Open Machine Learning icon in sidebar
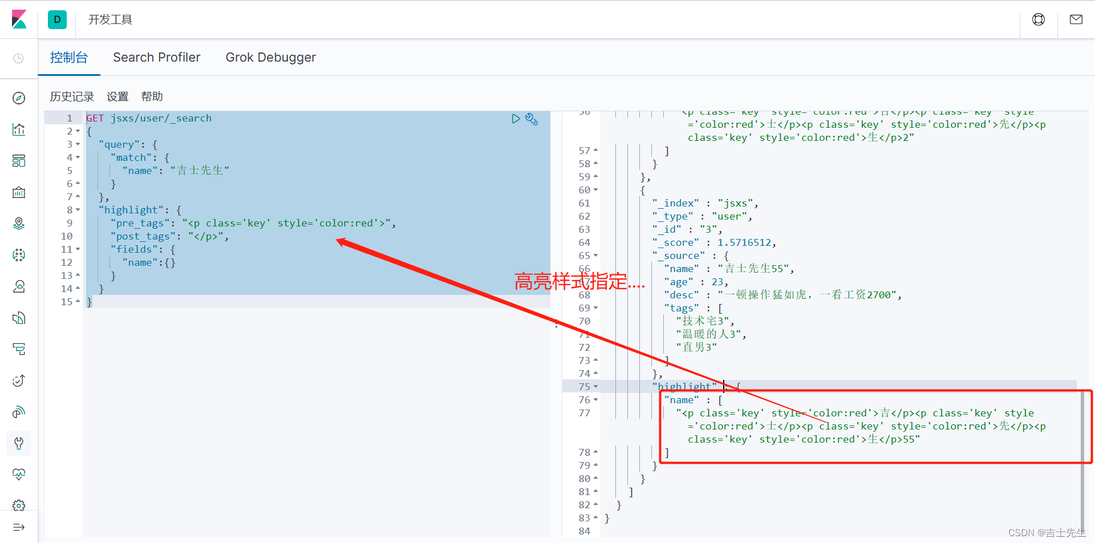Screen dimensions: 1095x543 (19, 255)
